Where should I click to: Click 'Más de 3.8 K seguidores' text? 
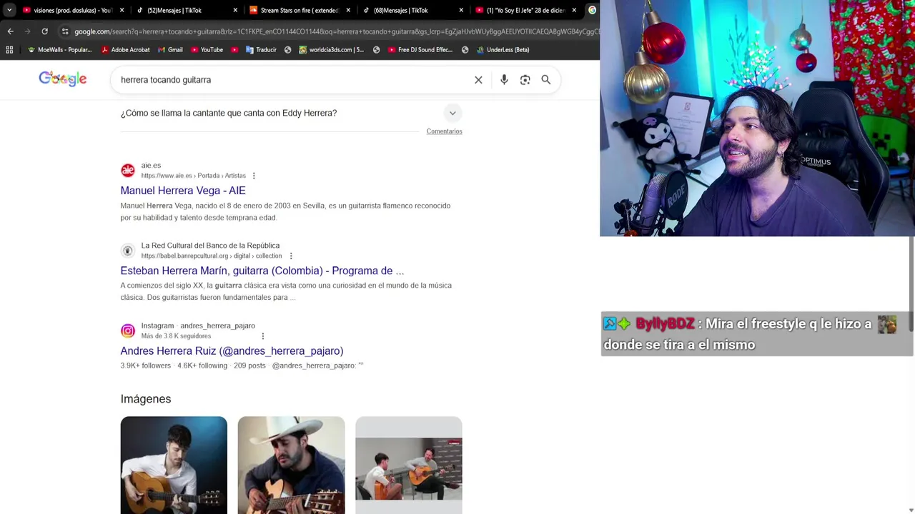(x=176, y=336)
